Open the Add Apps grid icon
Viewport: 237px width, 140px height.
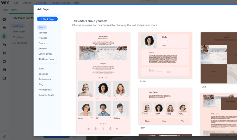[4, 53]
